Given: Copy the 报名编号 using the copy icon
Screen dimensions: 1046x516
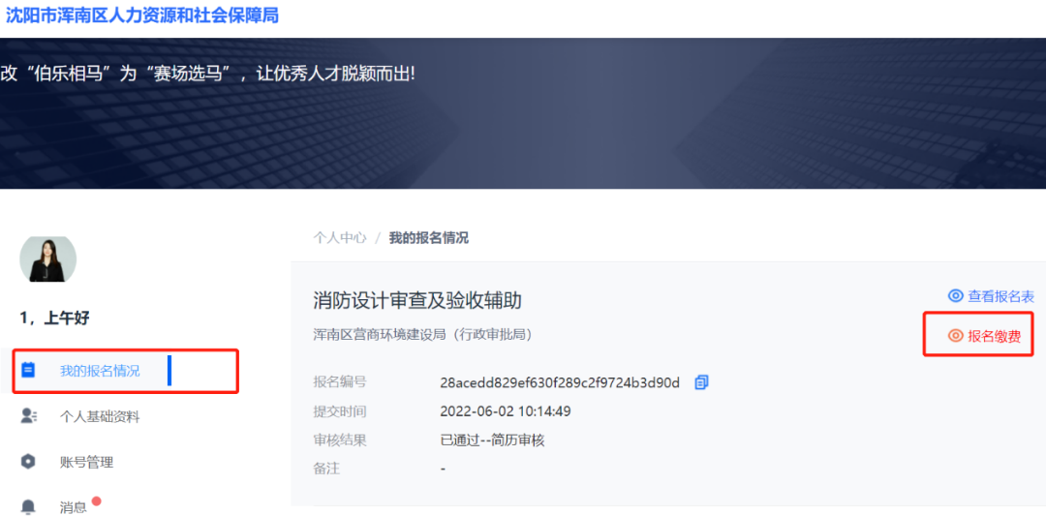Looking at the screenshot, I should tap(701, 382).
